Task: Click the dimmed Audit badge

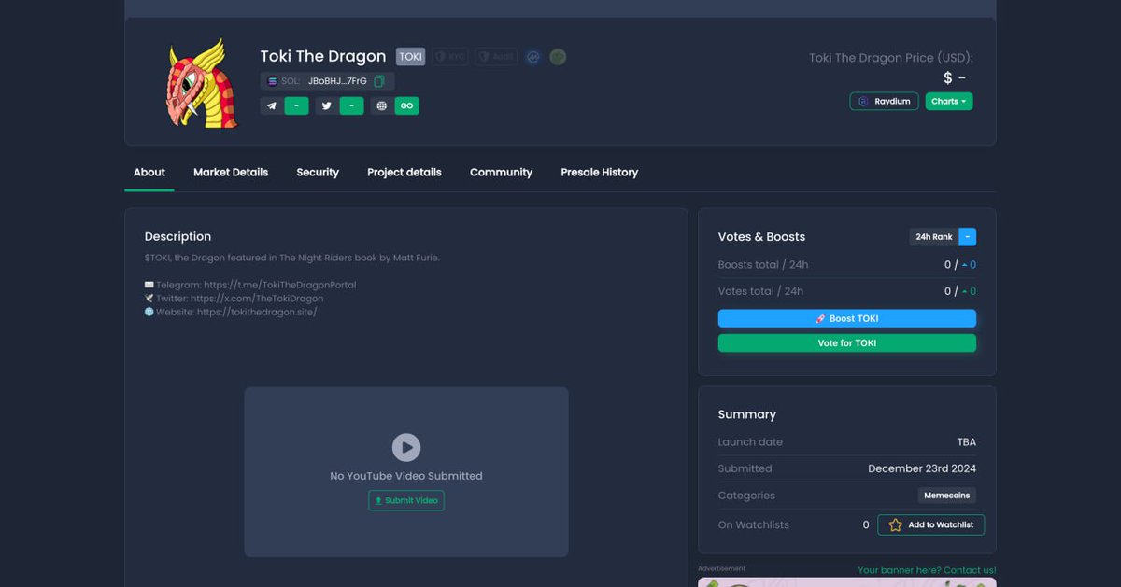Action: [495, 57]
